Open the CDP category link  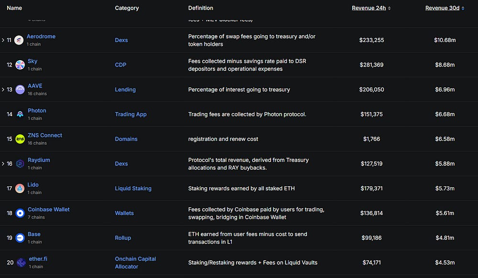pyautogui.click(x=120, y=65)
